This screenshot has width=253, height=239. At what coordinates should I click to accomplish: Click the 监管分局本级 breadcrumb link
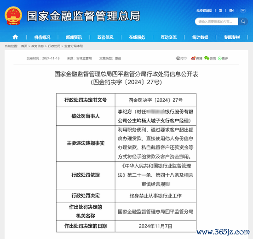tap(74, 46)
